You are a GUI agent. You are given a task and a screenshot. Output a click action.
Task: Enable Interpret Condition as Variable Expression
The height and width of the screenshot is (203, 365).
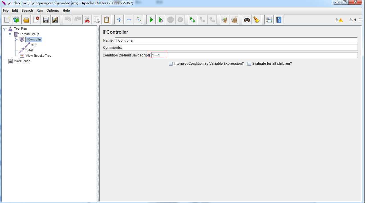[x=171, y=64]
